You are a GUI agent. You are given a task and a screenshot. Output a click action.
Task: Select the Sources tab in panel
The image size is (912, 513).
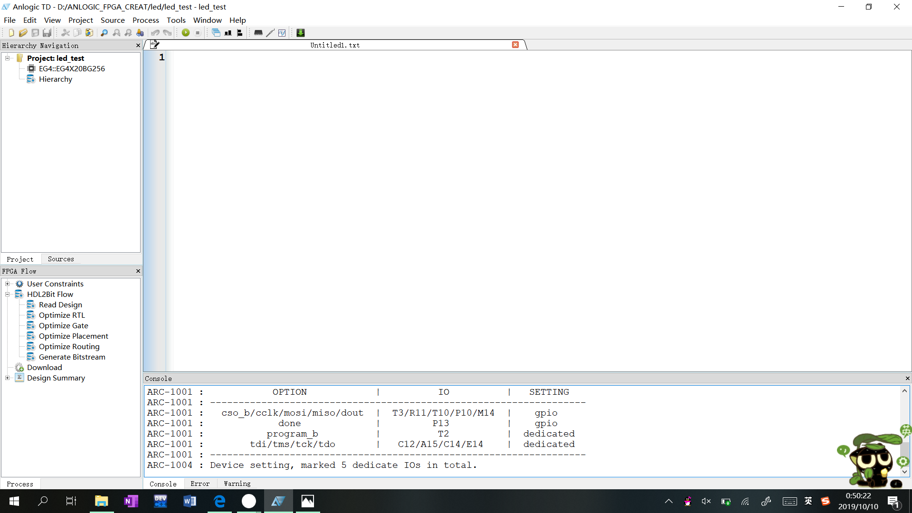pos(61,259)
